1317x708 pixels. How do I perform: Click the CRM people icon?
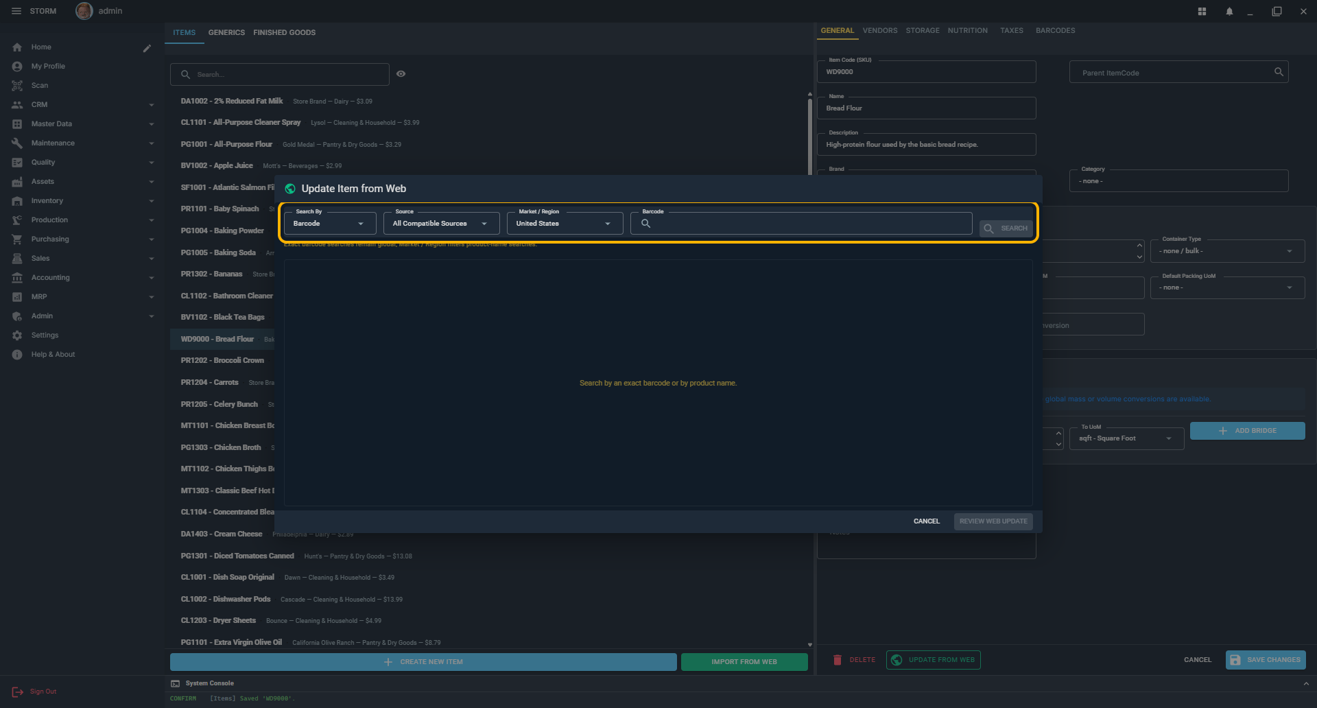pos(17,105)
